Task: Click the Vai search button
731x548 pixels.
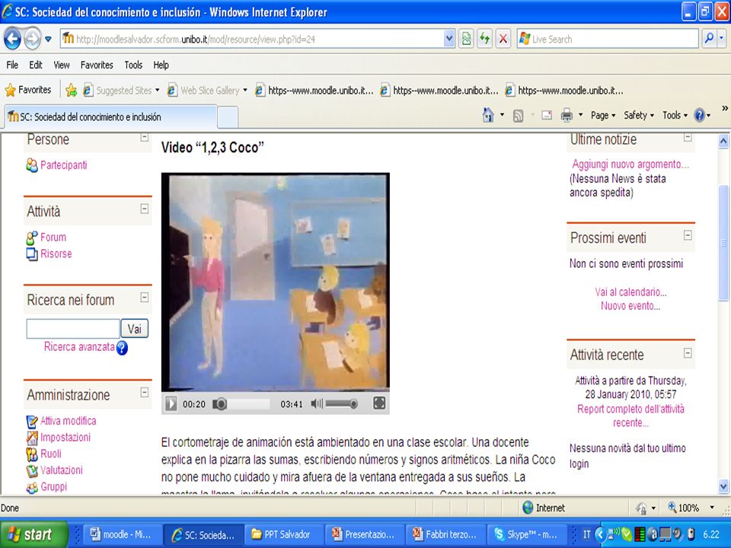Action: coord(134,329)
